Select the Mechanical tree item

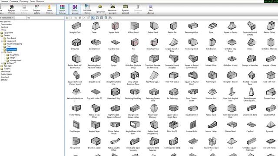coord(6,71)
